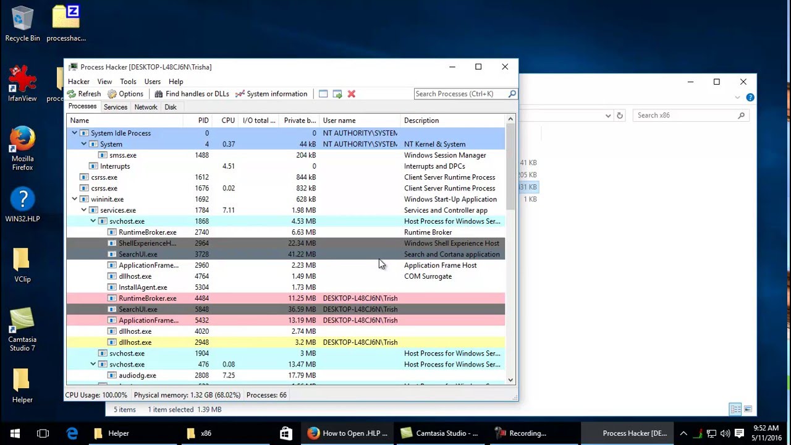Switch Explorer to details view icon
The width and height of the screenshot is (791, 445).
point(735,409)
